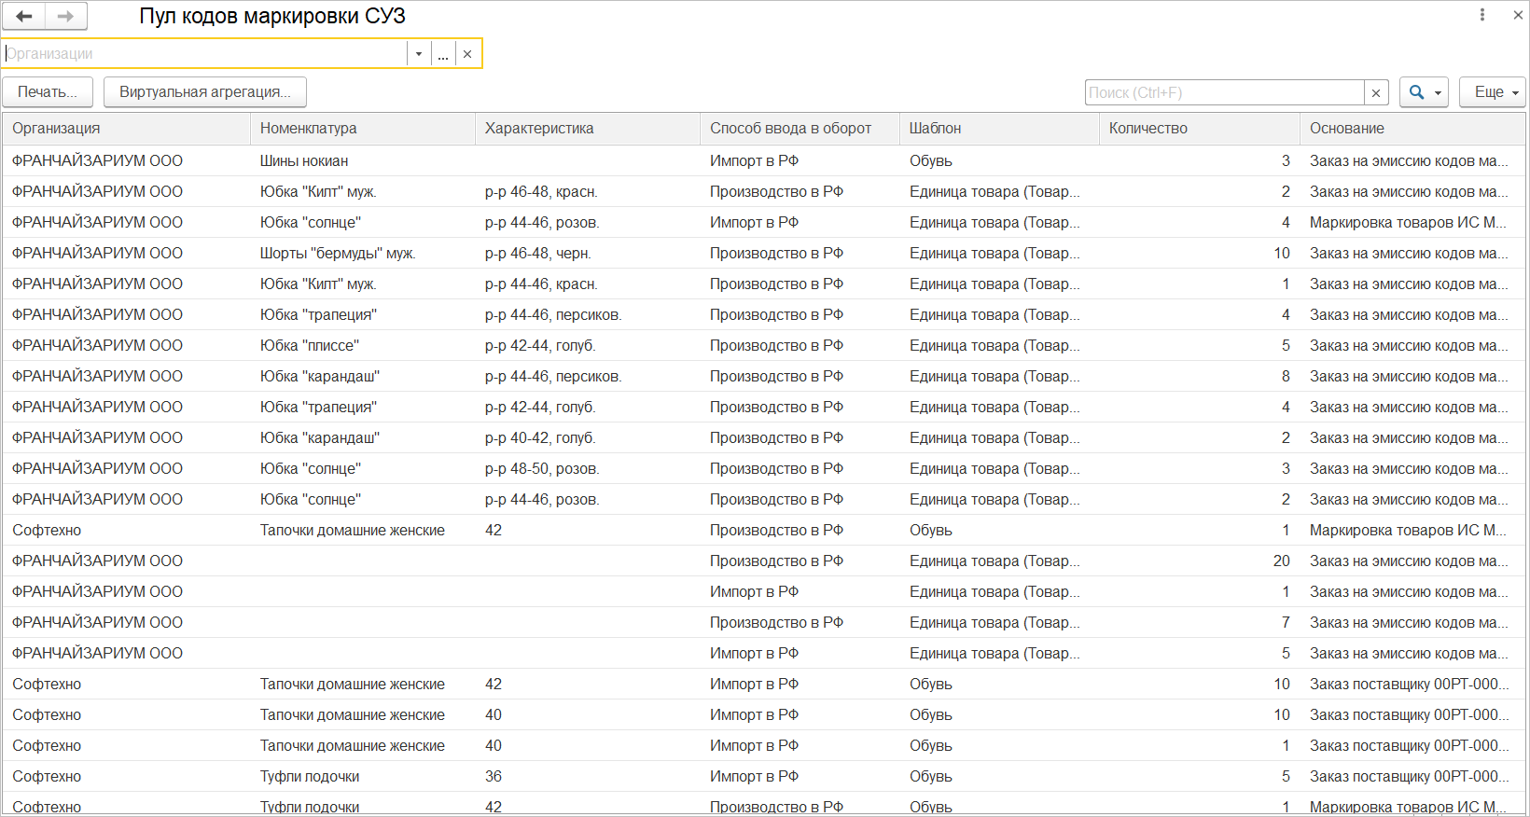Open selection dialog via ellipsis in Организации field
Screen dimensions: 1530x817
[443, 54]
